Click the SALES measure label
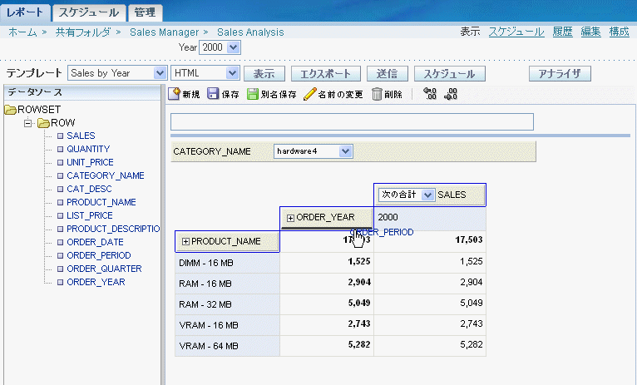This screenshot has height=385, width=637. tap(452, 195)
